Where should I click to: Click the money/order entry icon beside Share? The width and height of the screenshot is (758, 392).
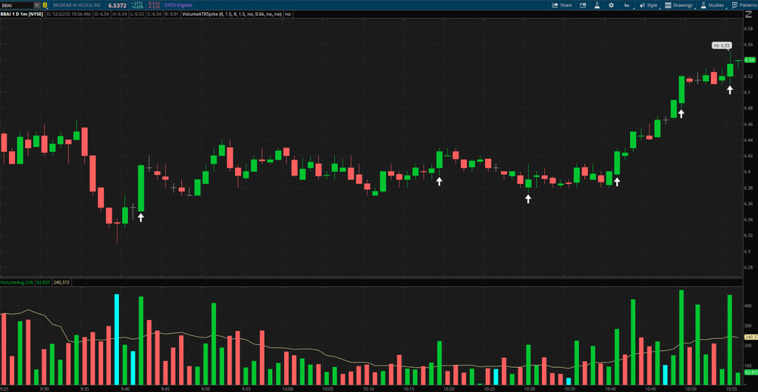(582, 5)
